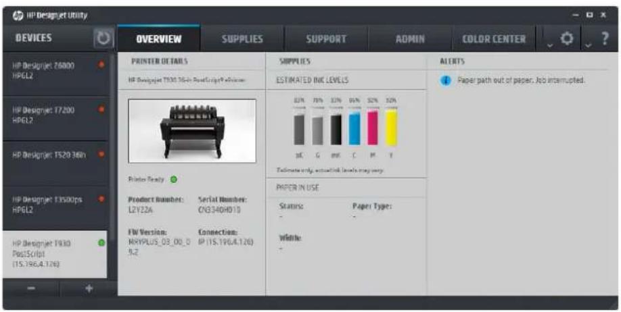Select HP Designjet Z6000 HPGL2 device
This screenshot has height=312, width=621.
click(55, 74)
